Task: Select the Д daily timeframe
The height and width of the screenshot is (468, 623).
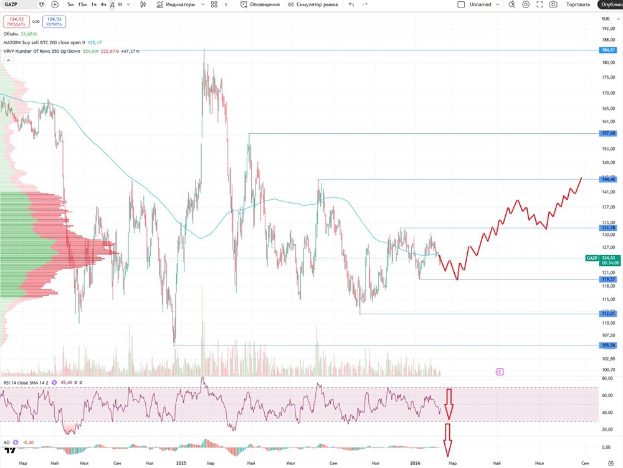Action: 112,5
